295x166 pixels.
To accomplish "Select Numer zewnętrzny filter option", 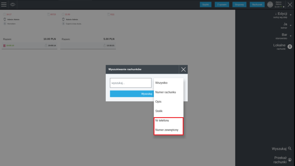I will tap(169, 130).
